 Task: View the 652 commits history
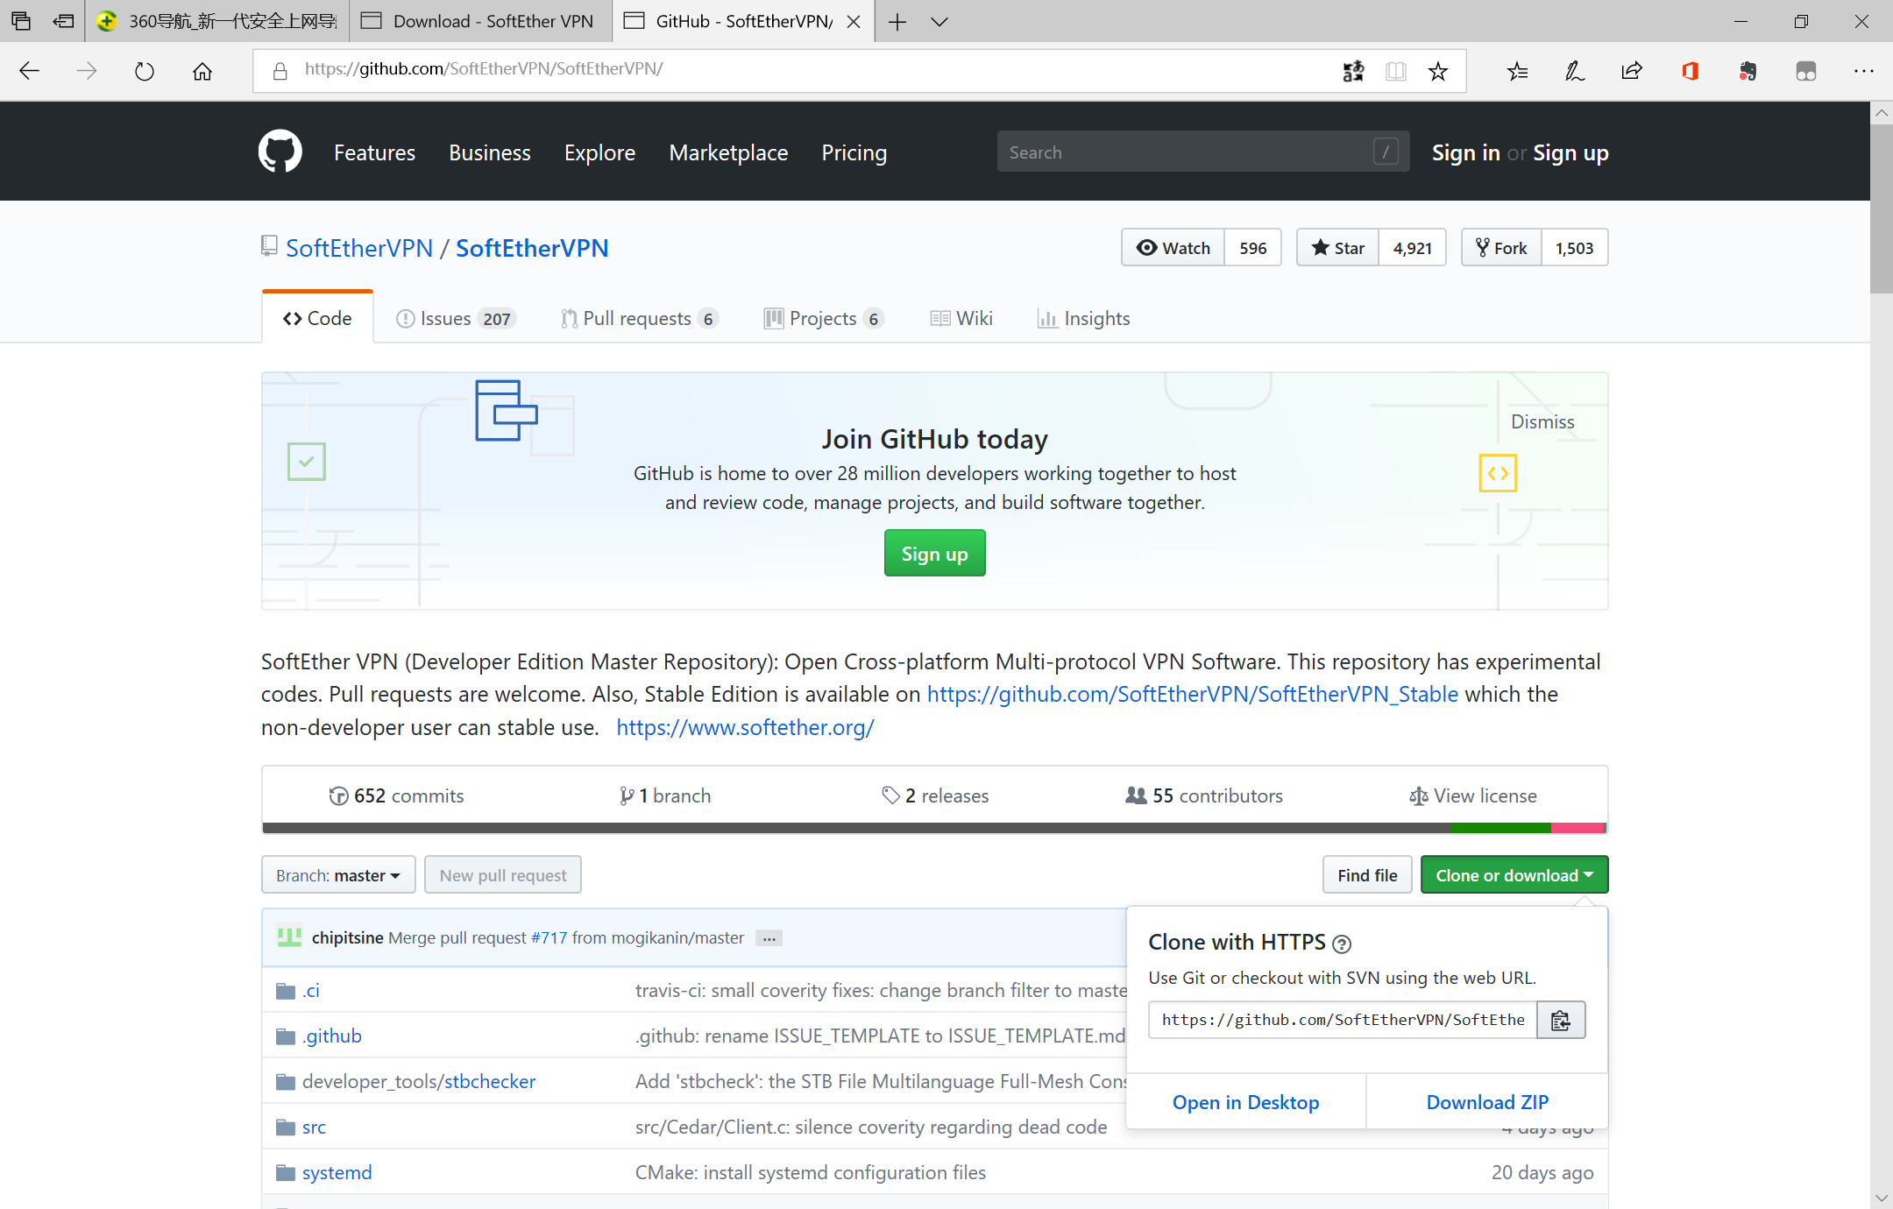(396, 795)
